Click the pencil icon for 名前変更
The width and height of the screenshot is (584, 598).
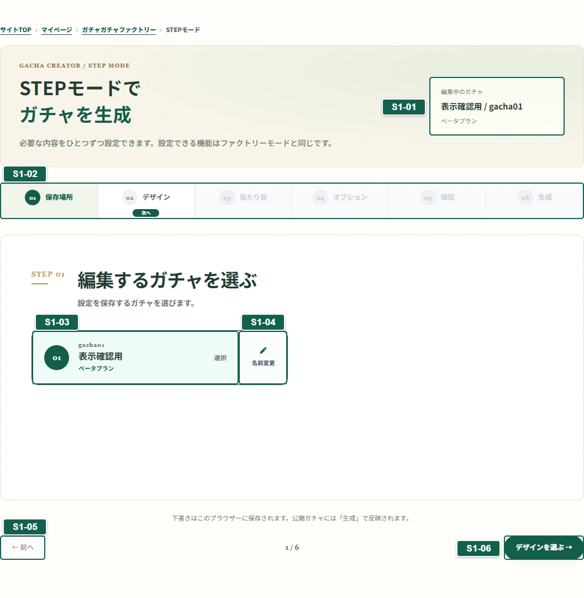tap(263, 350)
